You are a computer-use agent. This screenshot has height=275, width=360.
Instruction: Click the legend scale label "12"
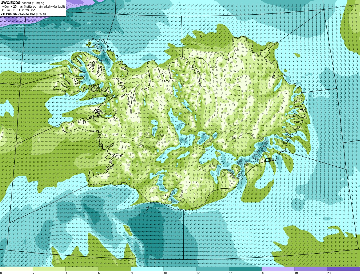click(198, 273)
